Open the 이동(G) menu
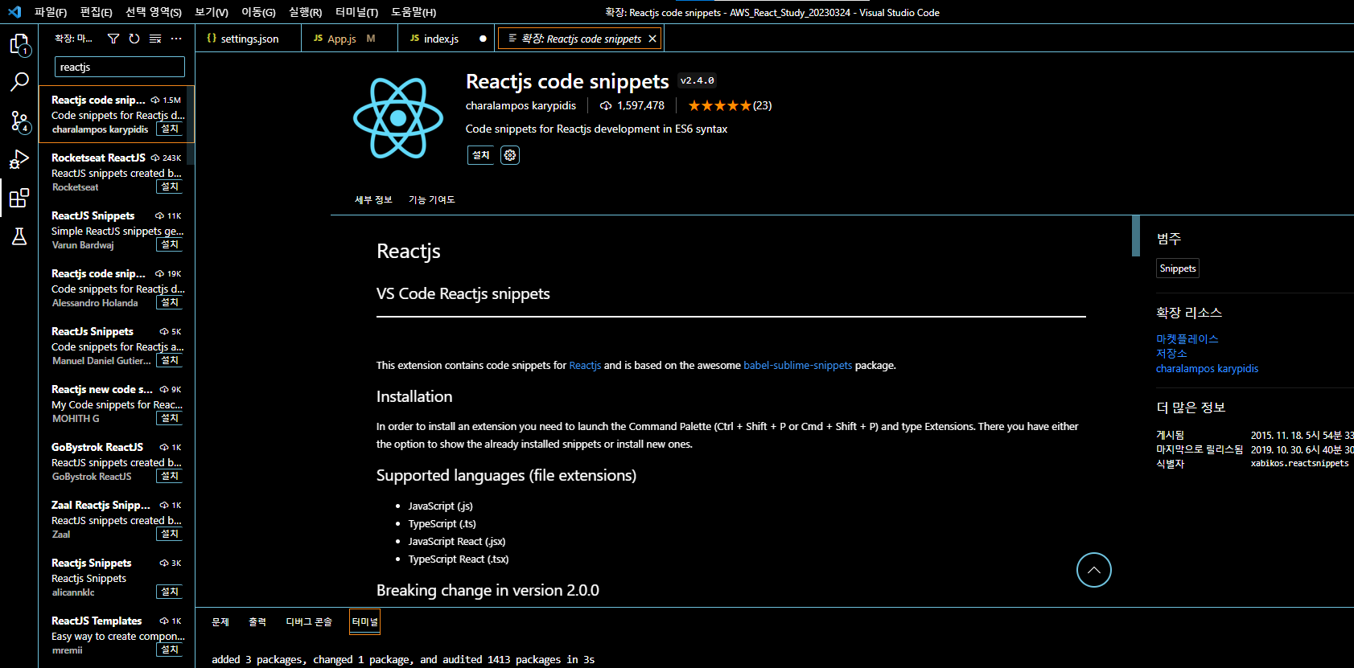Screen dimensions: 1354x668 (x=258, y=12)
